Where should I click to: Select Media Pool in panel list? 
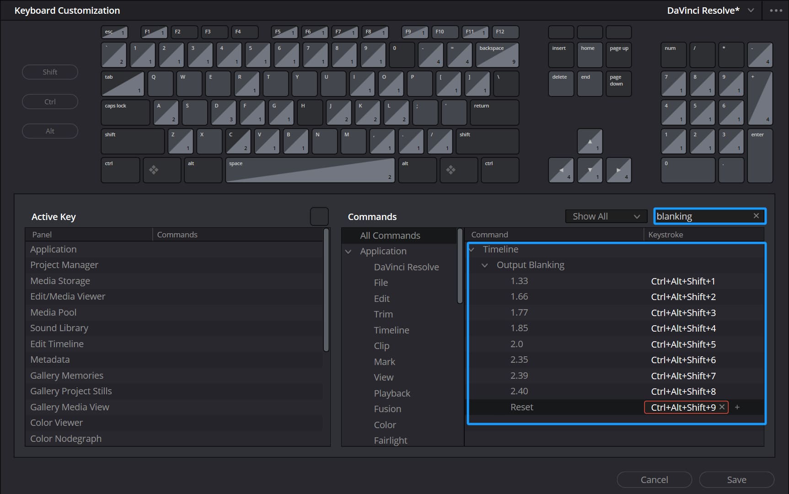174,312
